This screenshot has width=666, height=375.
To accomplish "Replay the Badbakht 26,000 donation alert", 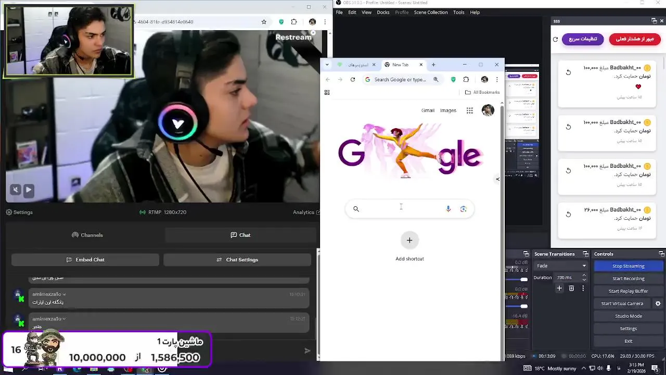I will pos(568,214).
